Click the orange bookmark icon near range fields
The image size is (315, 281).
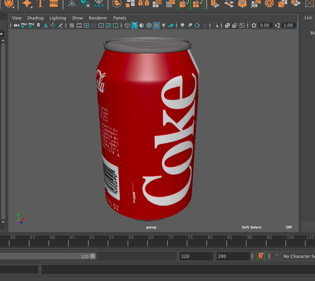261,256
